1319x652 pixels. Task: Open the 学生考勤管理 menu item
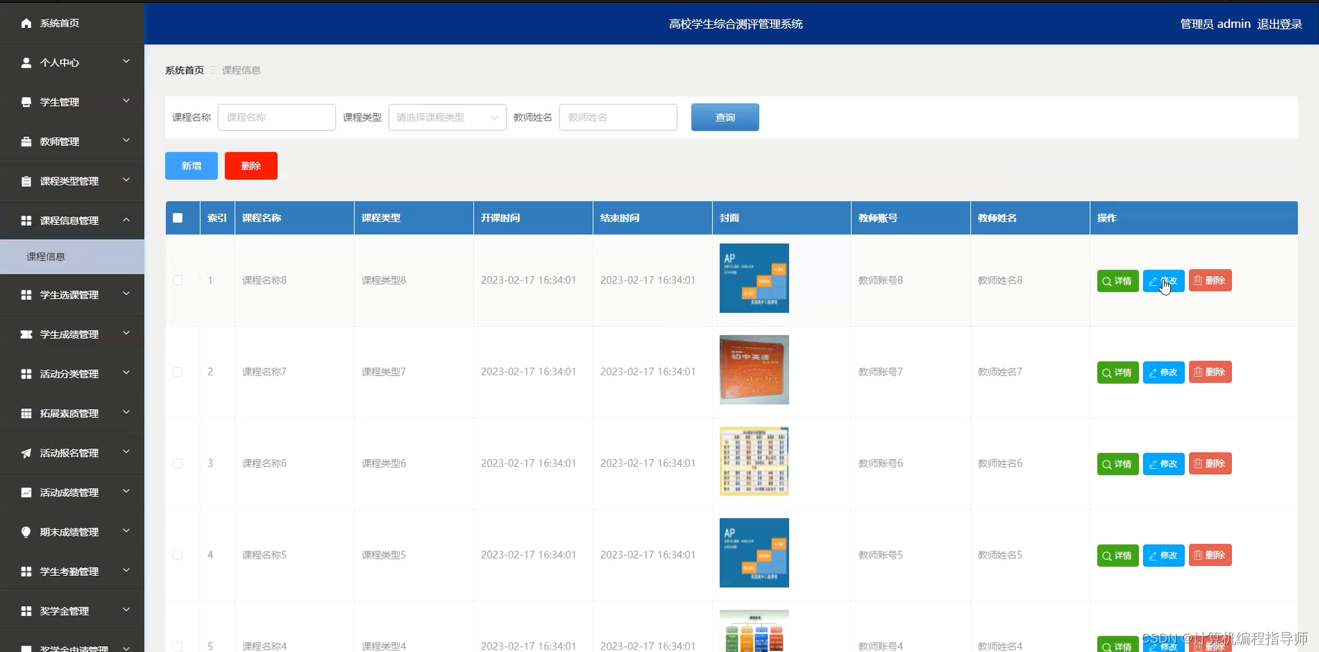pyautogui.click(x=72, y=571)
